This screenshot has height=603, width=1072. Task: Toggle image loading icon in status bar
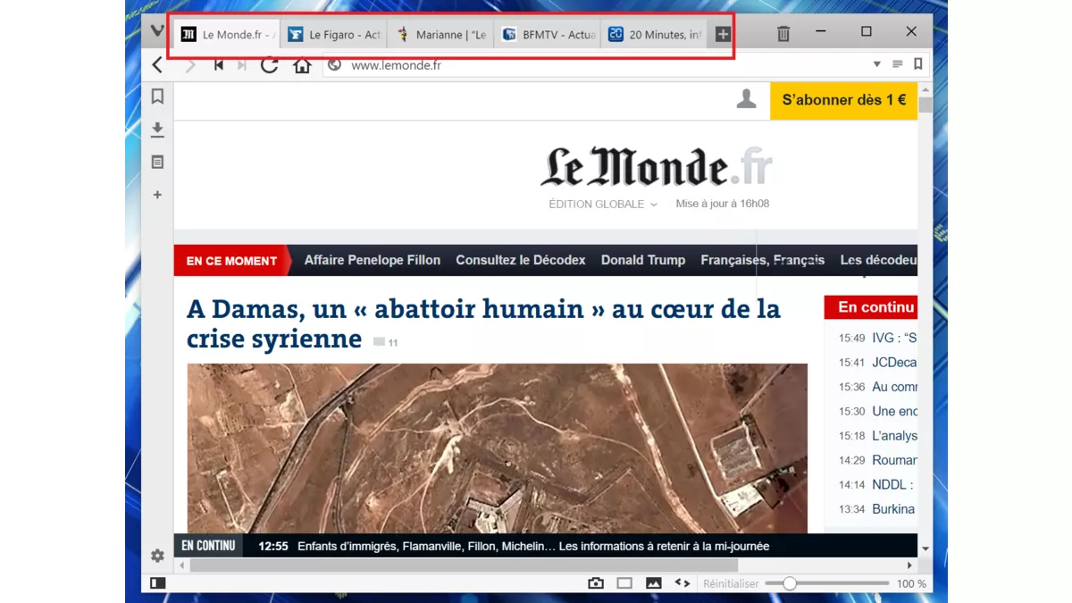click(x=654, y=583)
